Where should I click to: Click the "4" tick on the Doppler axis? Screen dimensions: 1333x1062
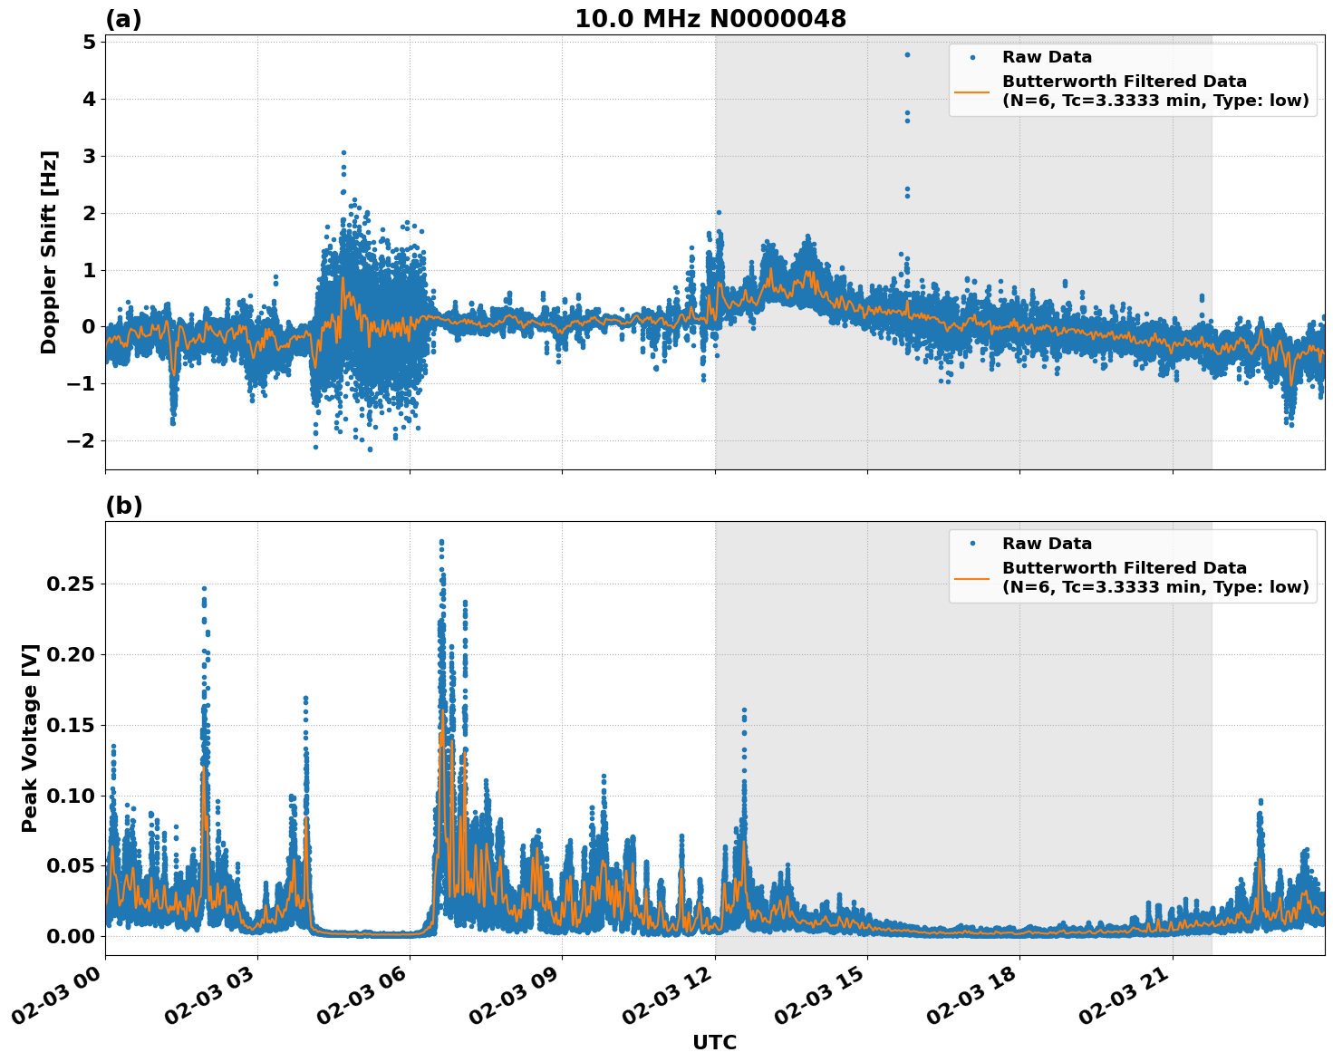(x=90, y=99)
